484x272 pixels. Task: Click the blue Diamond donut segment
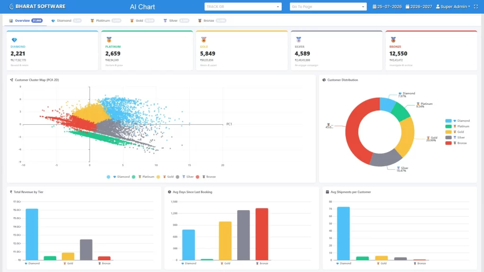(x=388, y=104)
